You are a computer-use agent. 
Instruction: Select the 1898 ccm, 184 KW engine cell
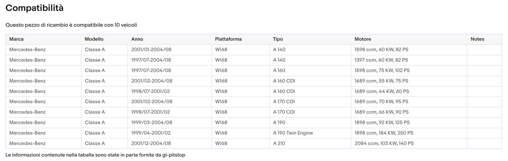pyautogui.click(x=384, y=133)
